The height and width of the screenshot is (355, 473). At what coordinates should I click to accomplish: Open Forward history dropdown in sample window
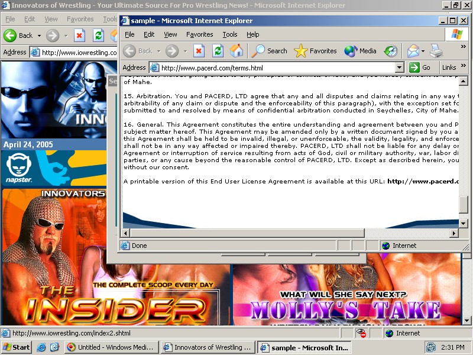tap(185, 51)
